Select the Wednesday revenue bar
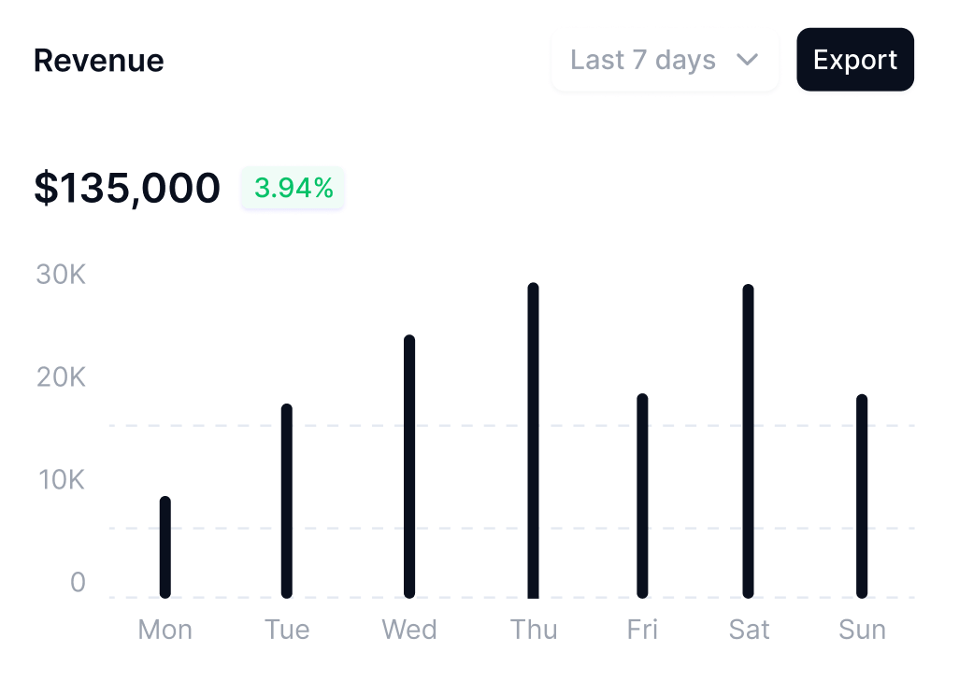 pyautogui.click(x=409, y=466)
